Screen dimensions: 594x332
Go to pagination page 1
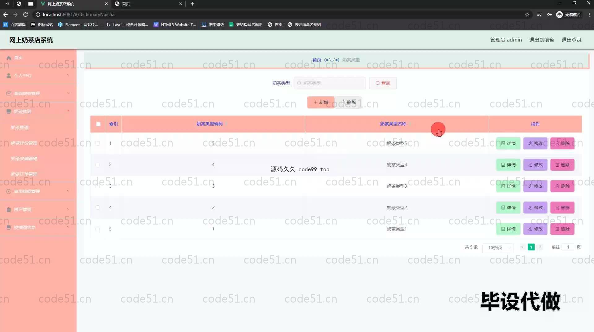(531, 247)
